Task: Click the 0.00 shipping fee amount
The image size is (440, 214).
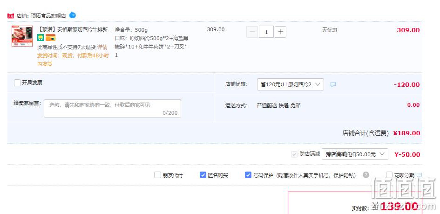Action: pyautogui.click(x=413, y=105)
